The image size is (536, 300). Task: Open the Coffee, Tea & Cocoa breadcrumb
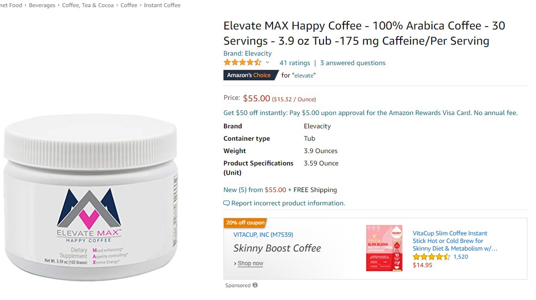tap(88, 5)
